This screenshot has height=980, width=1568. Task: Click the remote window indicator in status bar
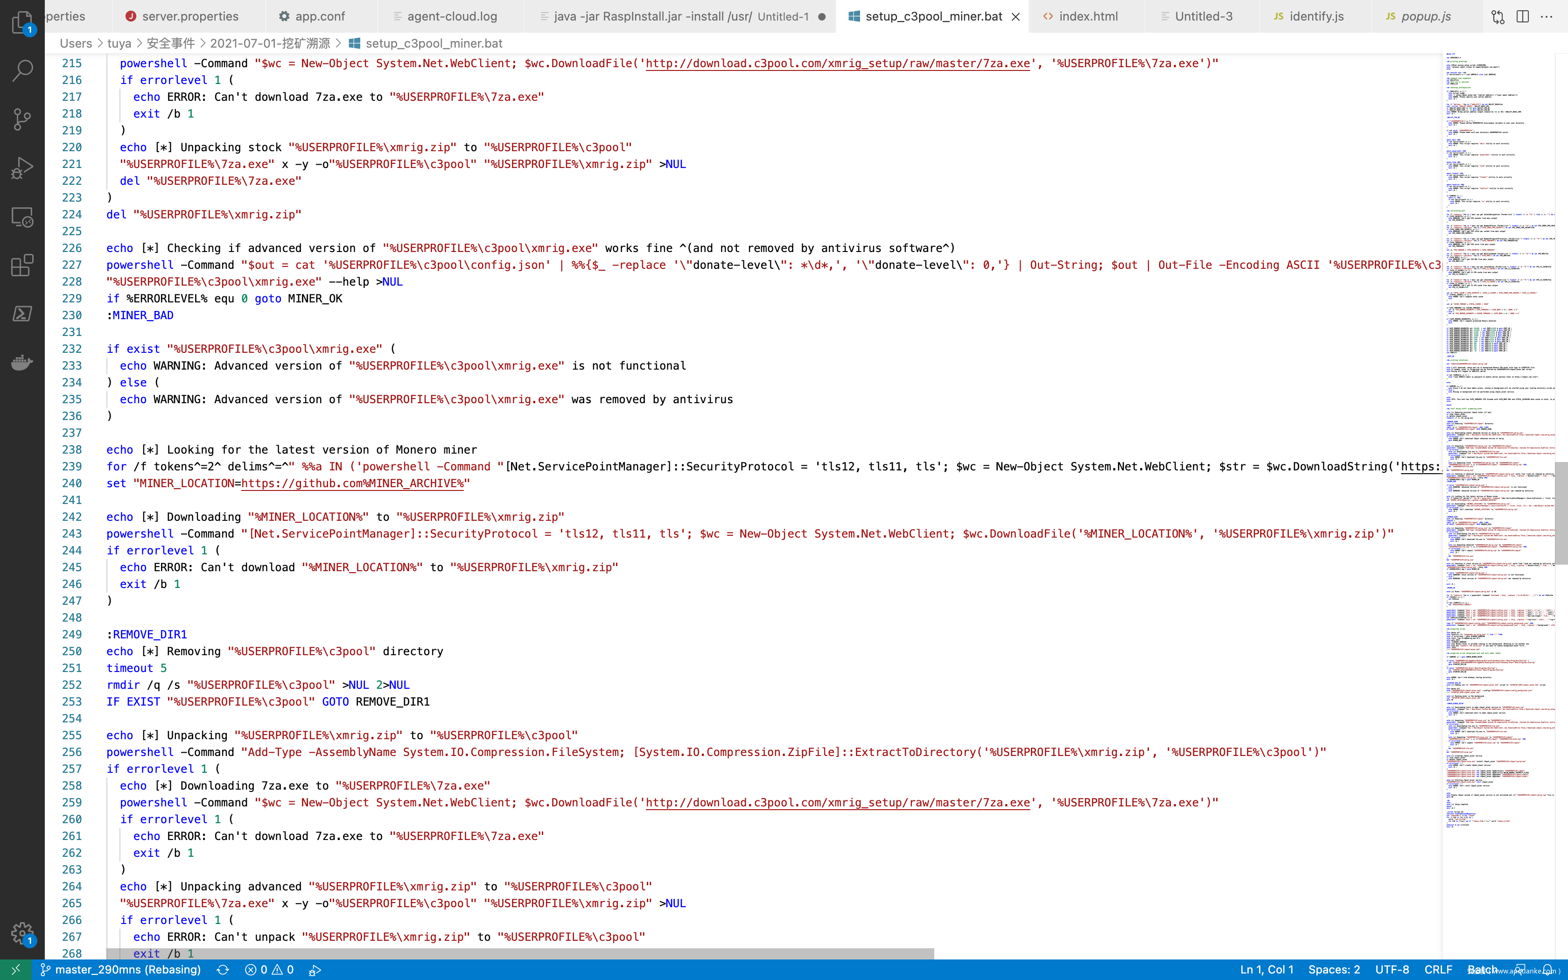tap(15, 970)
